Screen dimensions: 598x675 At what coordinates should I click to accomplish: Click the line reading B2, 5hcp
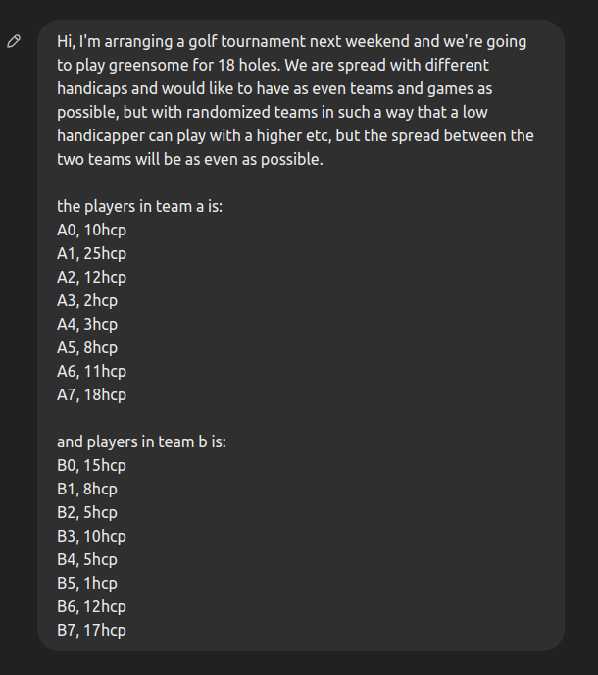[x=87, y=513]
